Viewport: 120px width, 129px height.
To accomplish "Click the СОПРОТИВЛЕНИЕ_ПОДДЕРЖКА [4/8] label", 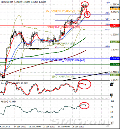I will (63, 60).
